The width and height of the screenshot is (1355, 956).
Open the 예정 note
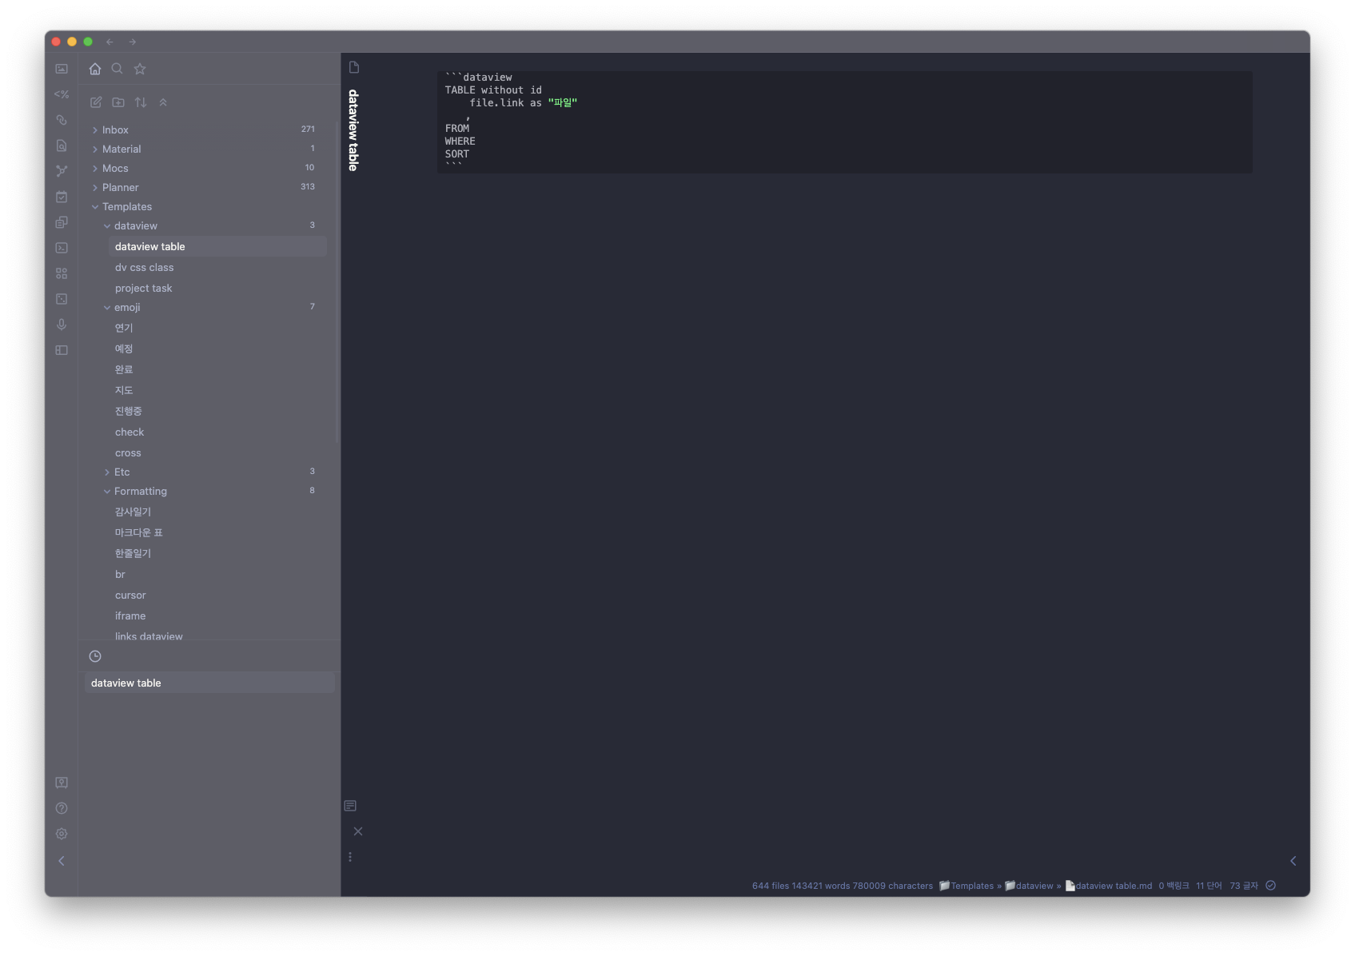217,349
